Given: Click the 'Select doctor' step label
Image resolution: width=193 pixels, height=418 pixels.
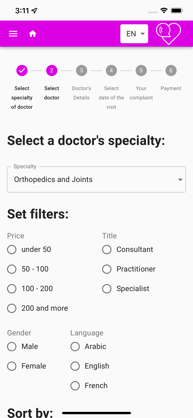Looking at the screenshot, I should click(x=52, y=93).
